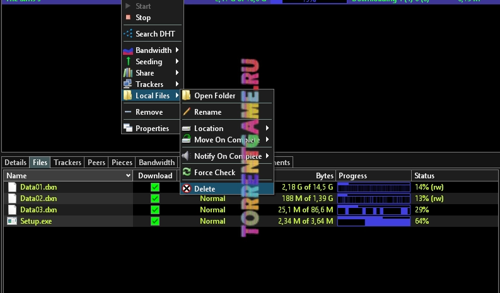Image resolution: width=500 pixels, height=293 pixels.
Task: Choose Stop from the context menu
Action: pyautogui.click(x=152, y=18)
